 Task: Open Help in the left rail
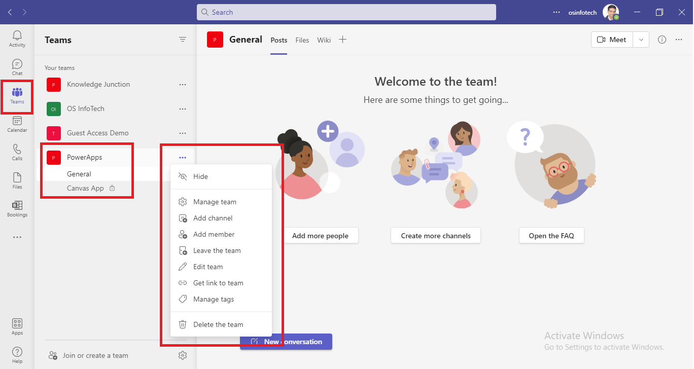click(x=17, y=355)
